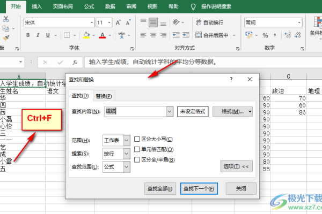Click the fill color bucket
This screenshot has height=214, width=322.
[x=86, y=35]
